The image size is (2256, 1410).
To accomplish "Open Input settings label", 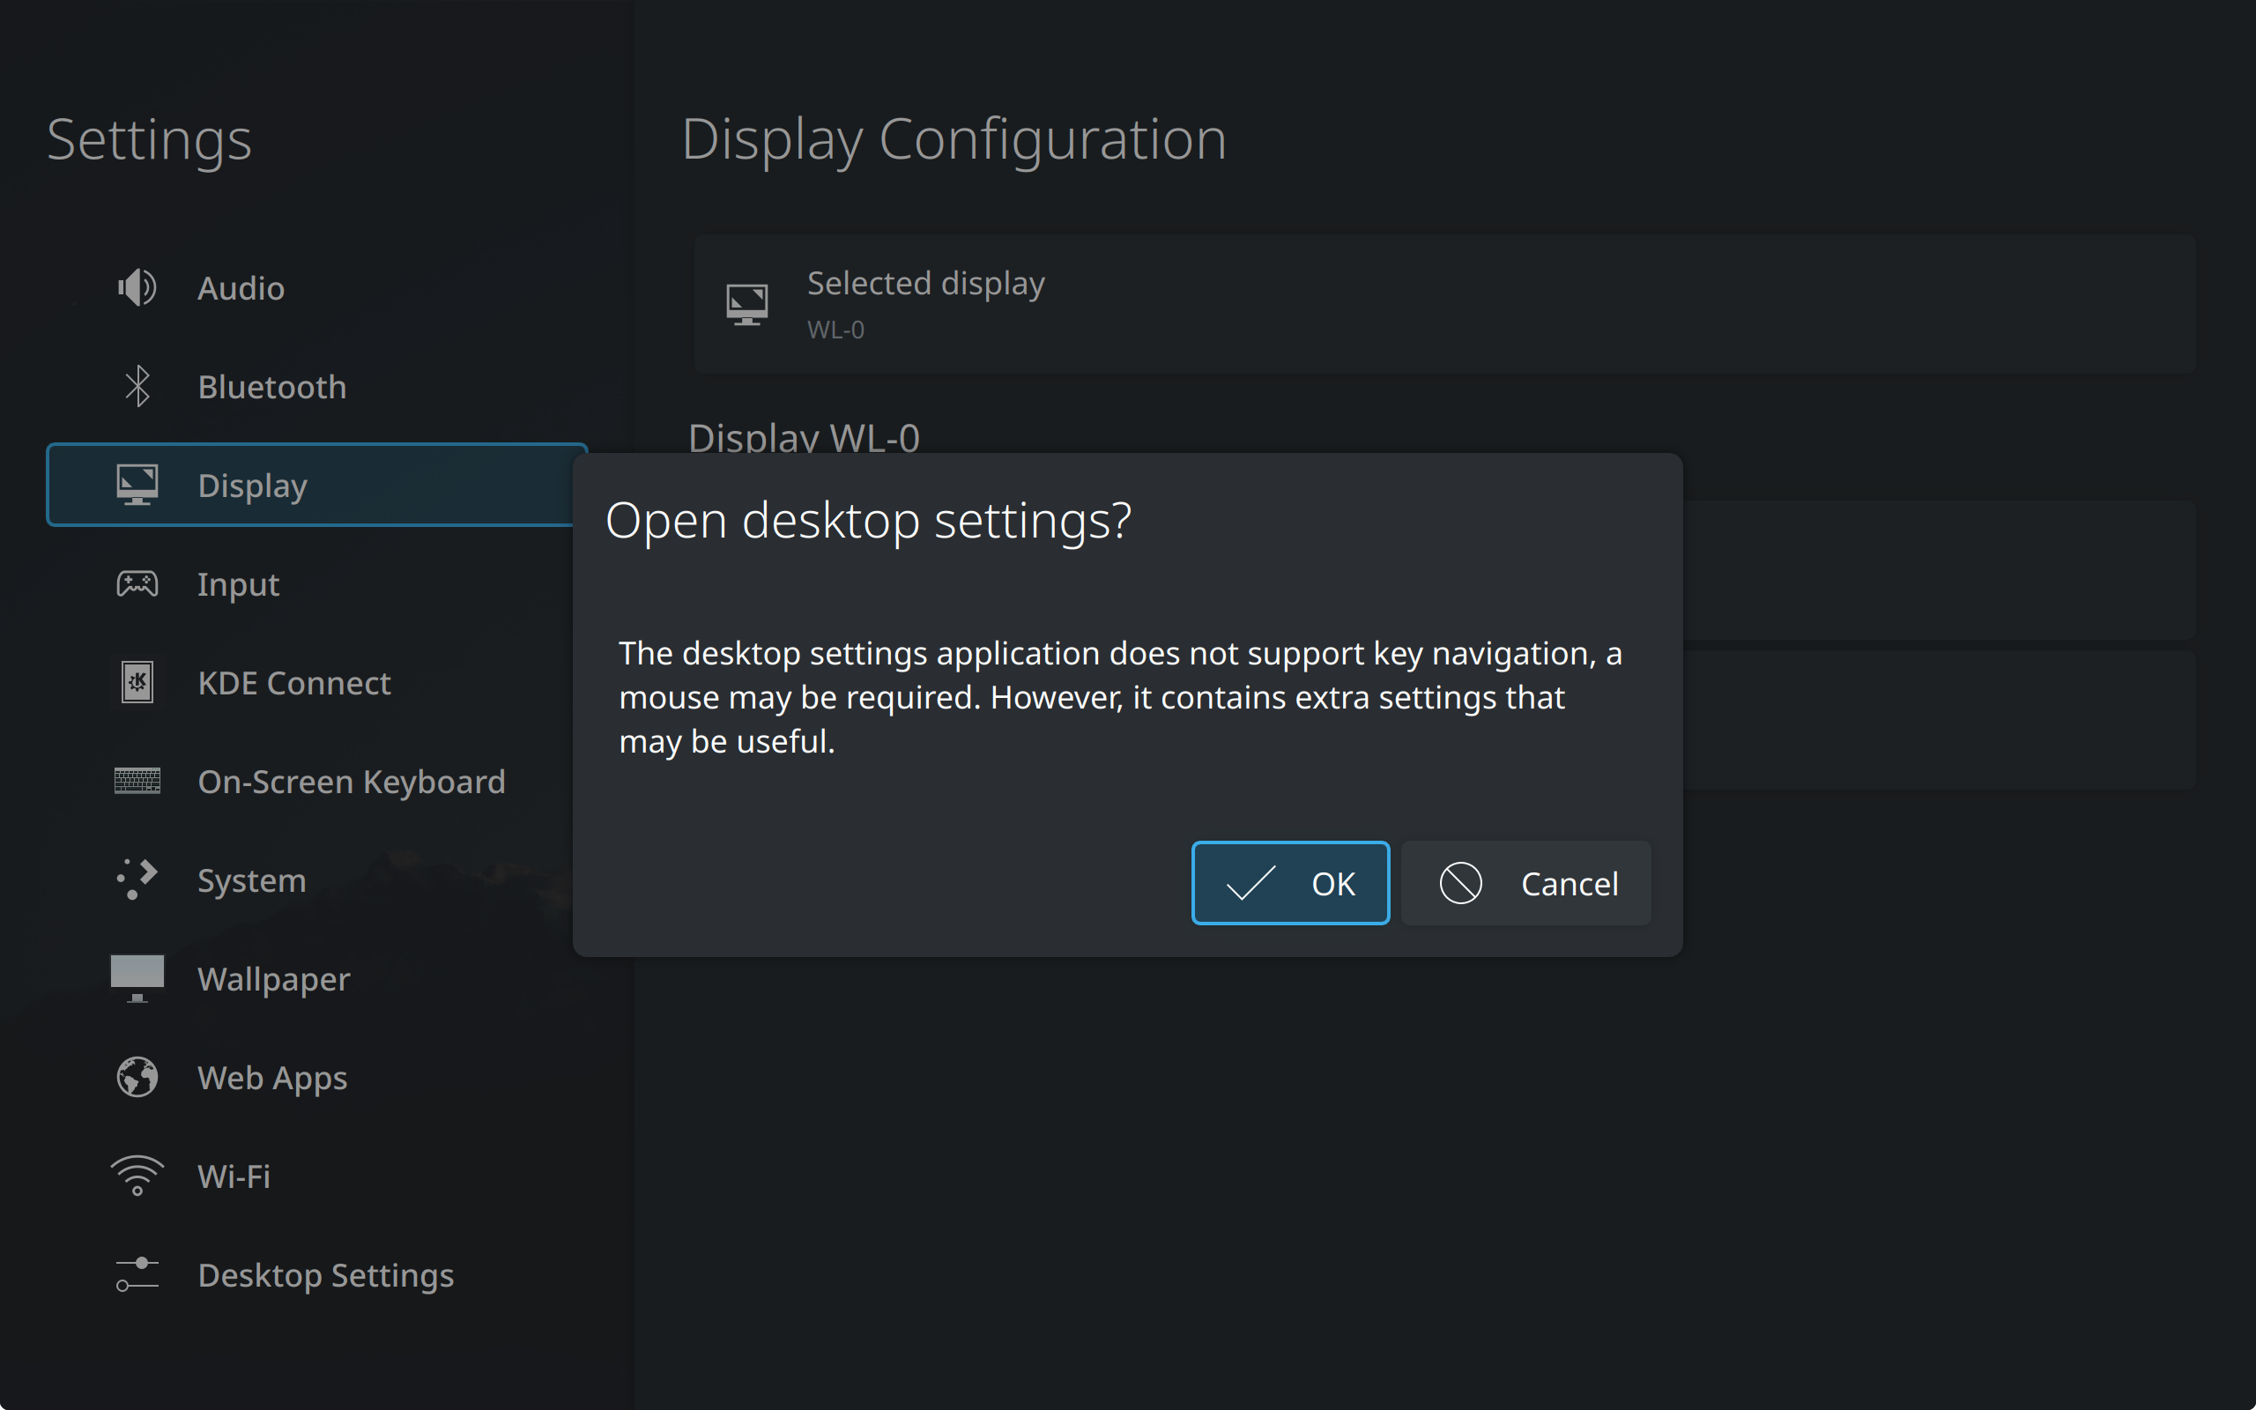I will [239, 584].
